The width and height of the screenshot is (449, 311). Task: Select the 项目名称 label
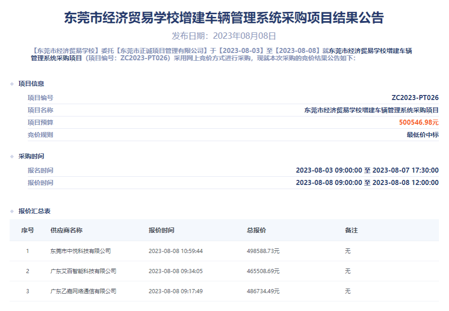[x=40, y=110]
